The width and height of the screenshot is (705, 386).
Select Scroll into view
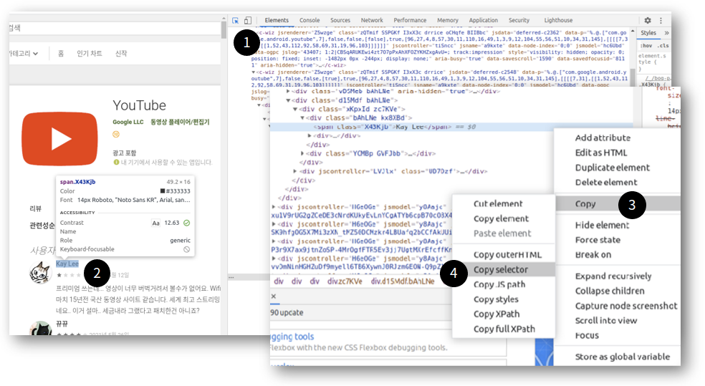tap(606, 321)
